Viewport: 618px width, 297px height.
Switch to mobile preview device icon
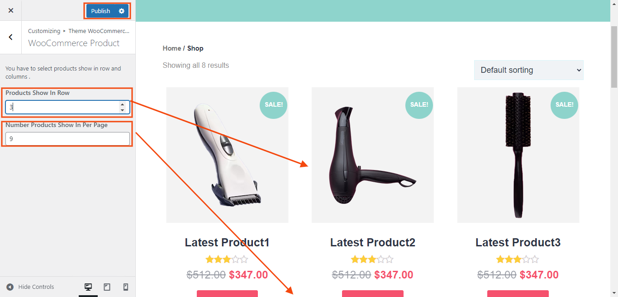[x=126, y=287]
